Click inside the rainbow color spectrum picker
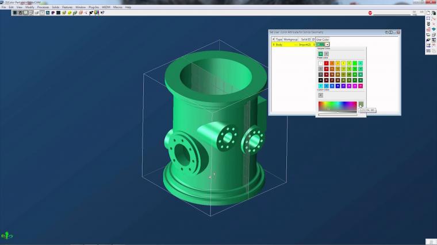This screenshot has width=437, height=245. click(338, 107)
